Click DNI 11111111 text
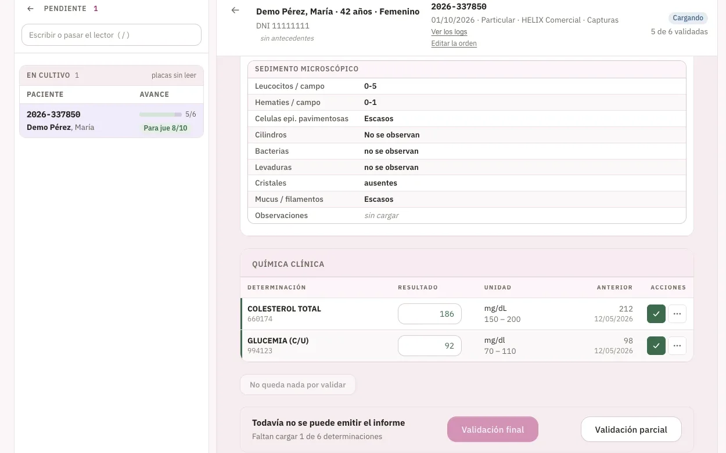 pyautogui.click(x=283, y=26)
